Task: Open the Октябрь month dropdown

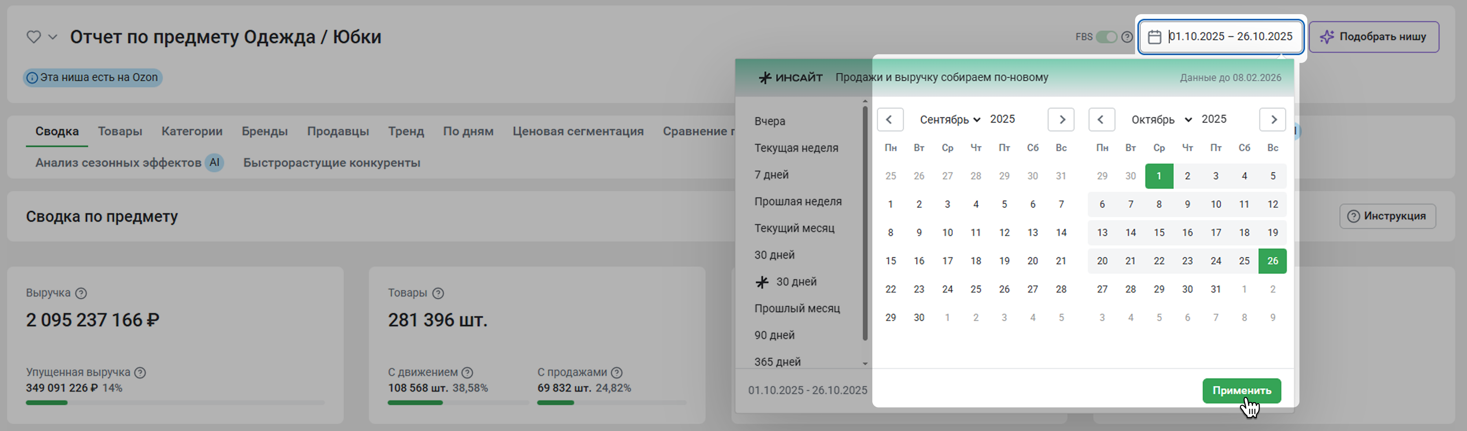Action: 1161,120
